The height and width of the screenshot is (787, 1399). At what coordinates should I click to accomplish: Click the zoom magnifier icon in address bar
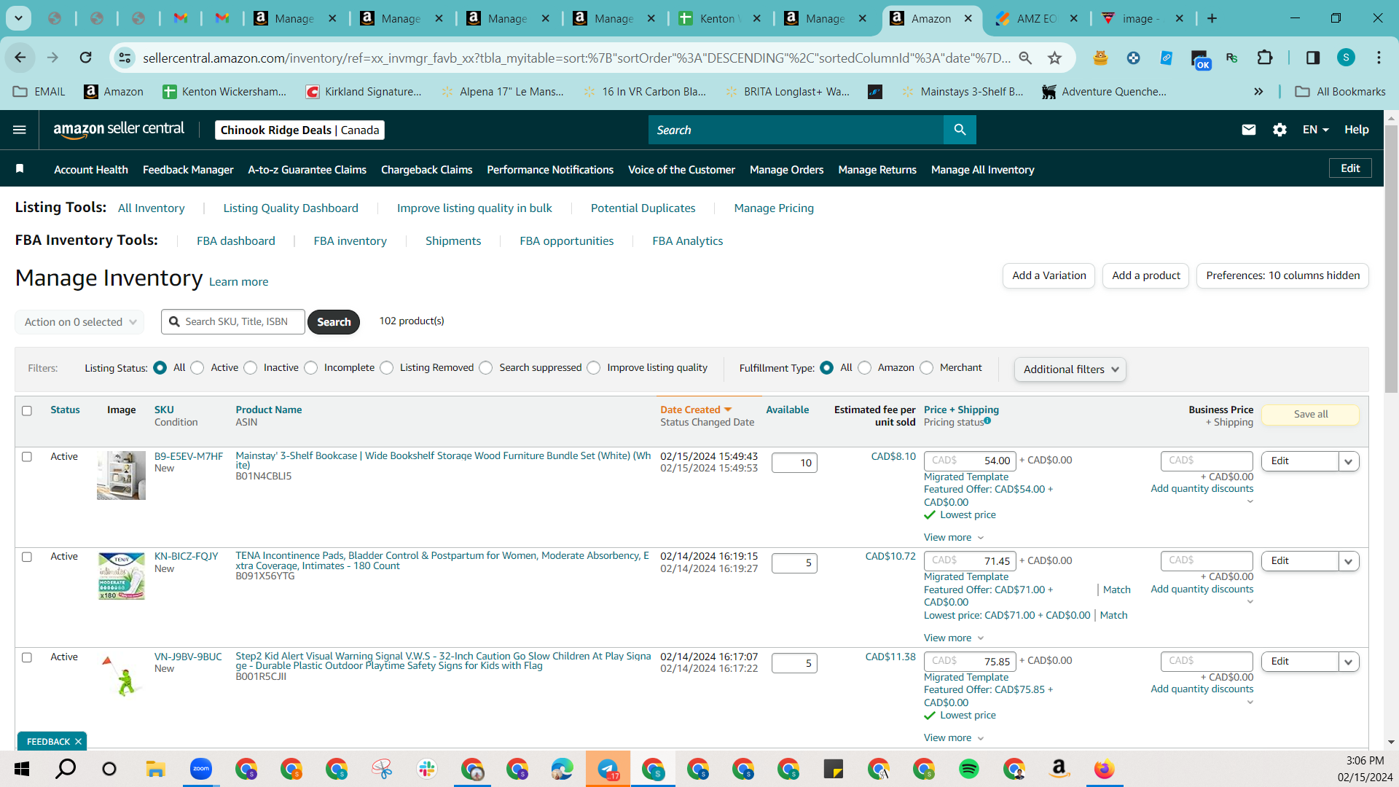[x=1025, y=58]
